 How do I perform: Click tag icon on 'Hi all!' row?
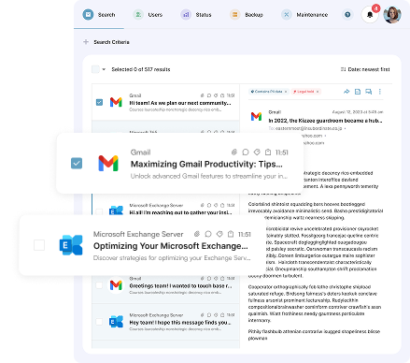point(216,205)
